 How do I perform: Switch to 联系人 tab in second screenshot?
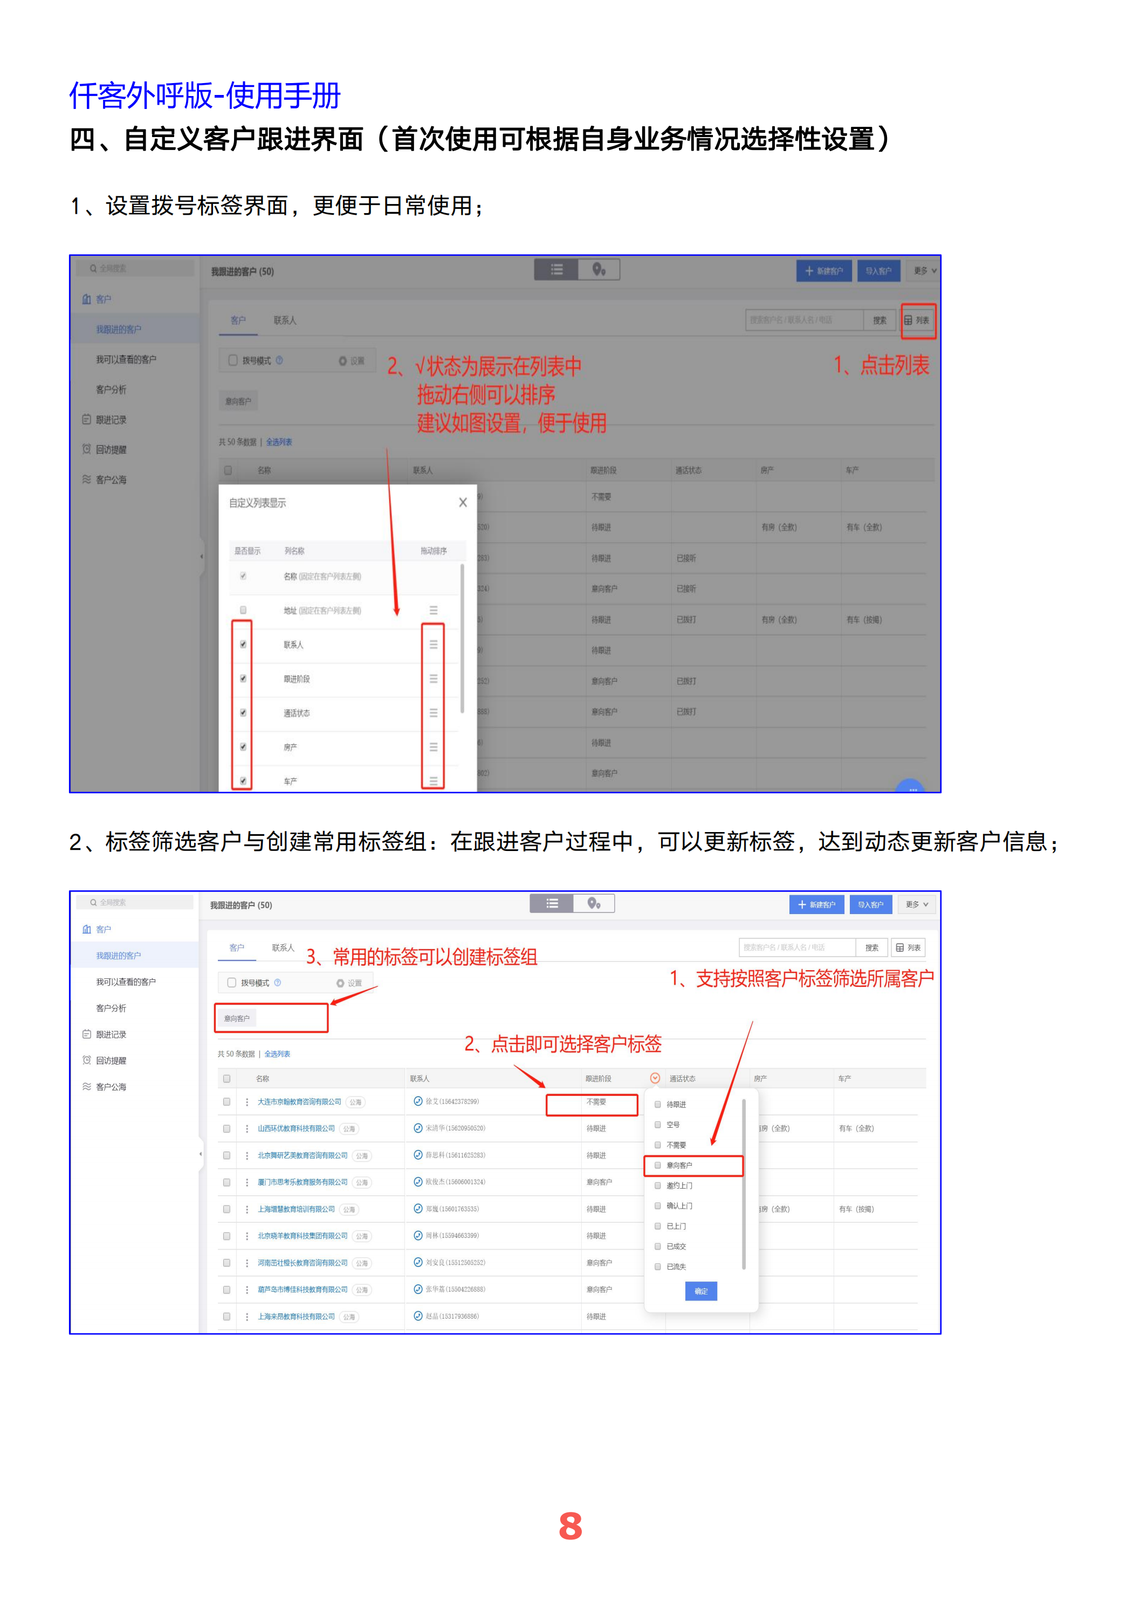click(x=283, y=948)
